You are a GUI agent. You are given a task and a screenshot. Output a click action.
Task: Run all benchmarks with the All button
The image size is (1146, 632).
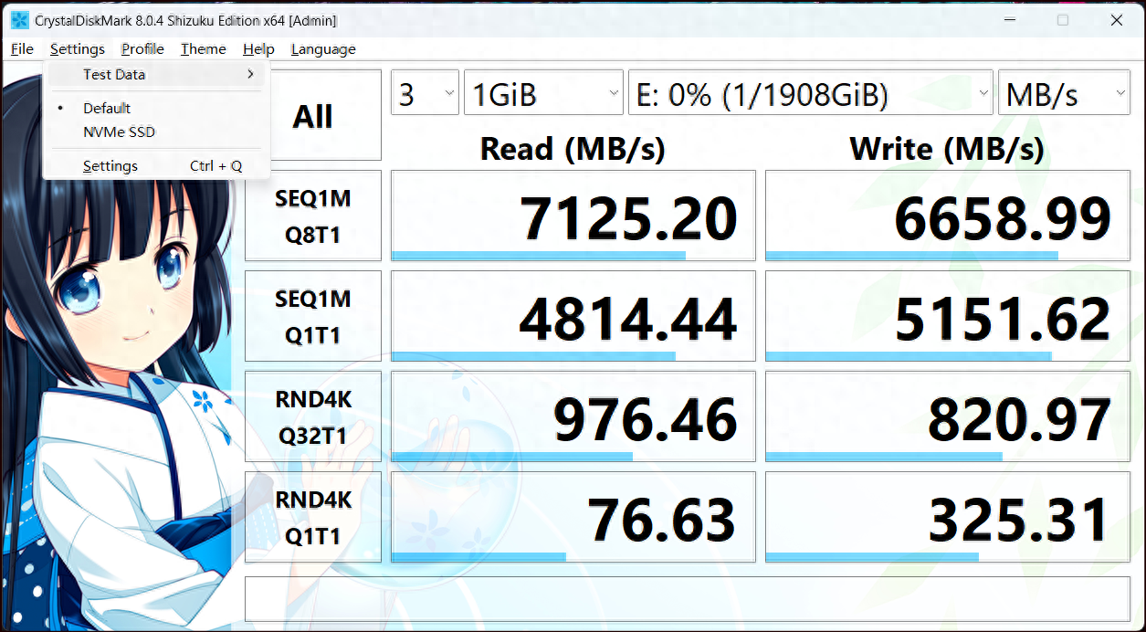[x=313, y=116]
